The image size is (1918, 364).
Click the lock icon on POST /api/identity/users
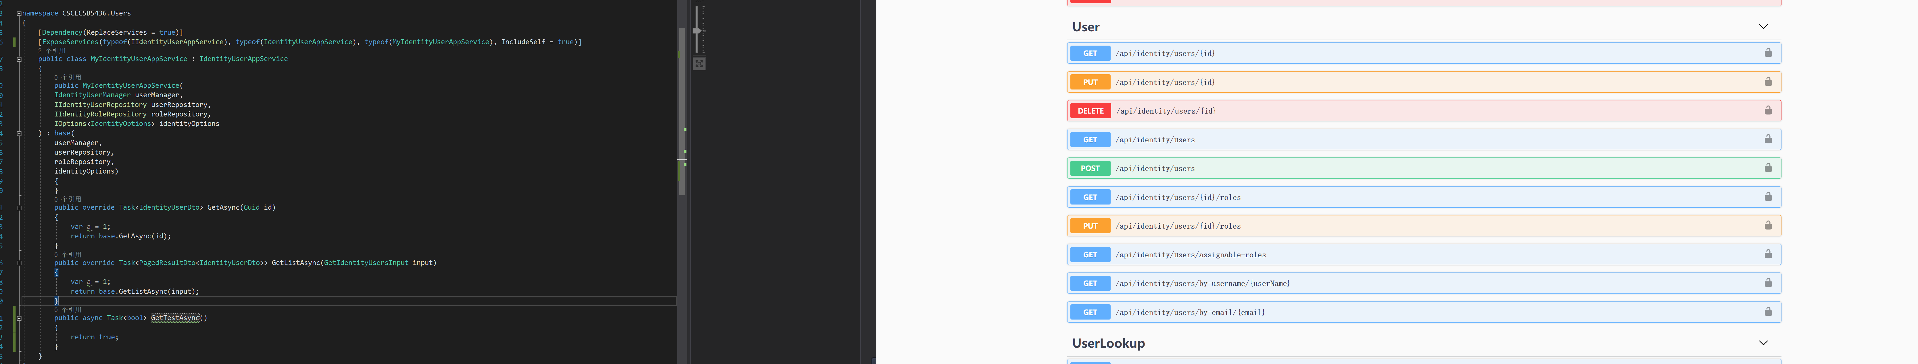pyautogui.click(x=1768, y=168)
